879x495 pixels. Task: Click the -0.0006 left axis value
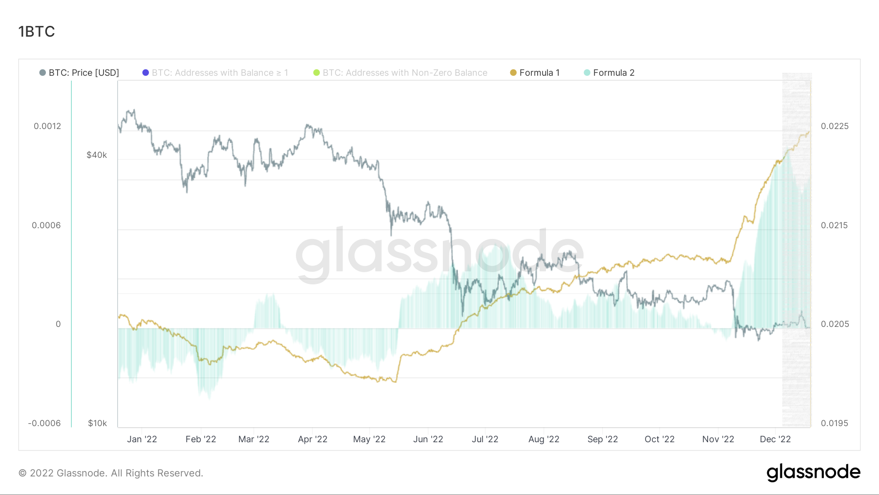pyautogui.click(x=44, y=423)
